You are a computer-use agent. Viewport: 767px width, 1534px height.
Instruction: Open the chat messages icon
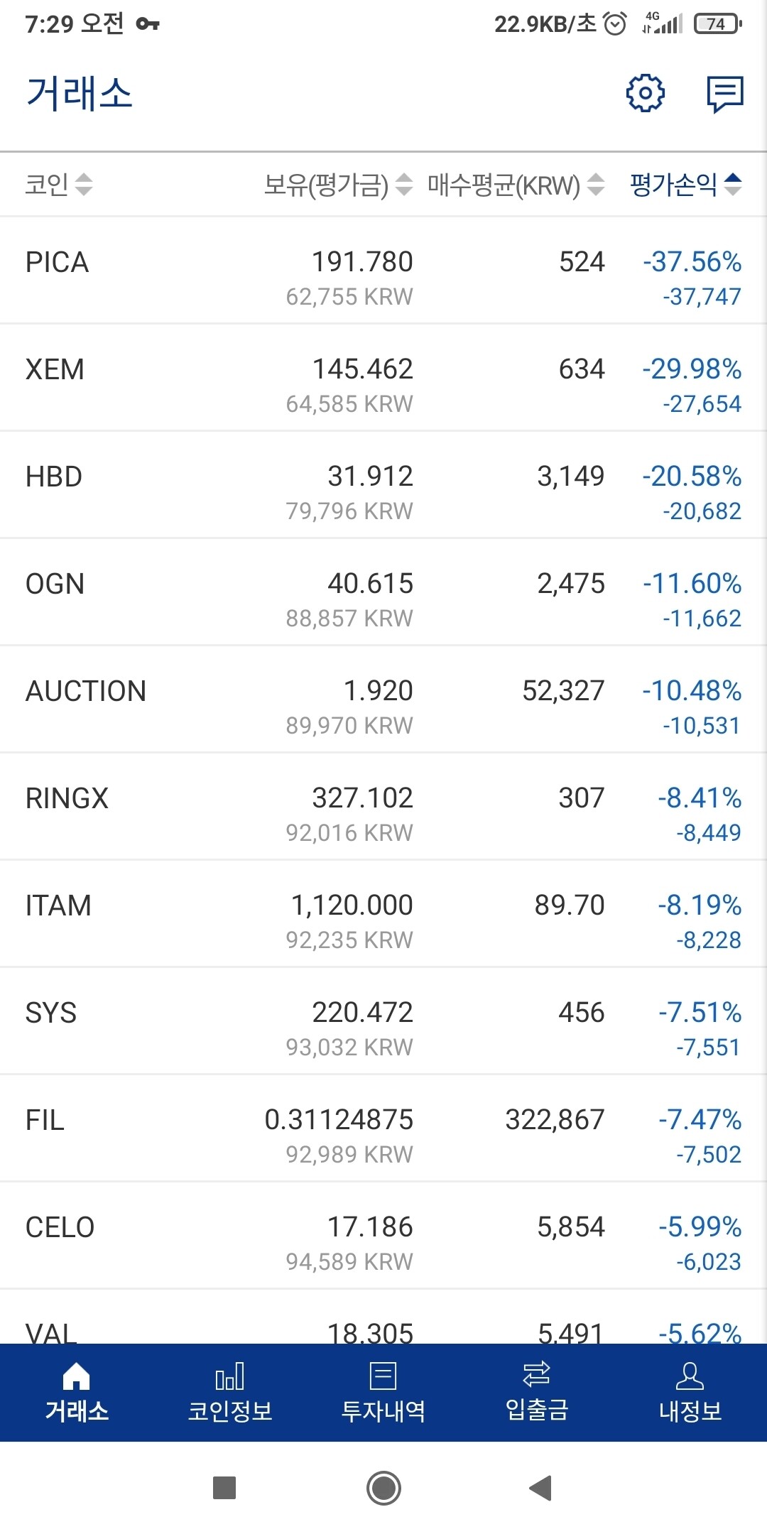click(x=724, y=94)
